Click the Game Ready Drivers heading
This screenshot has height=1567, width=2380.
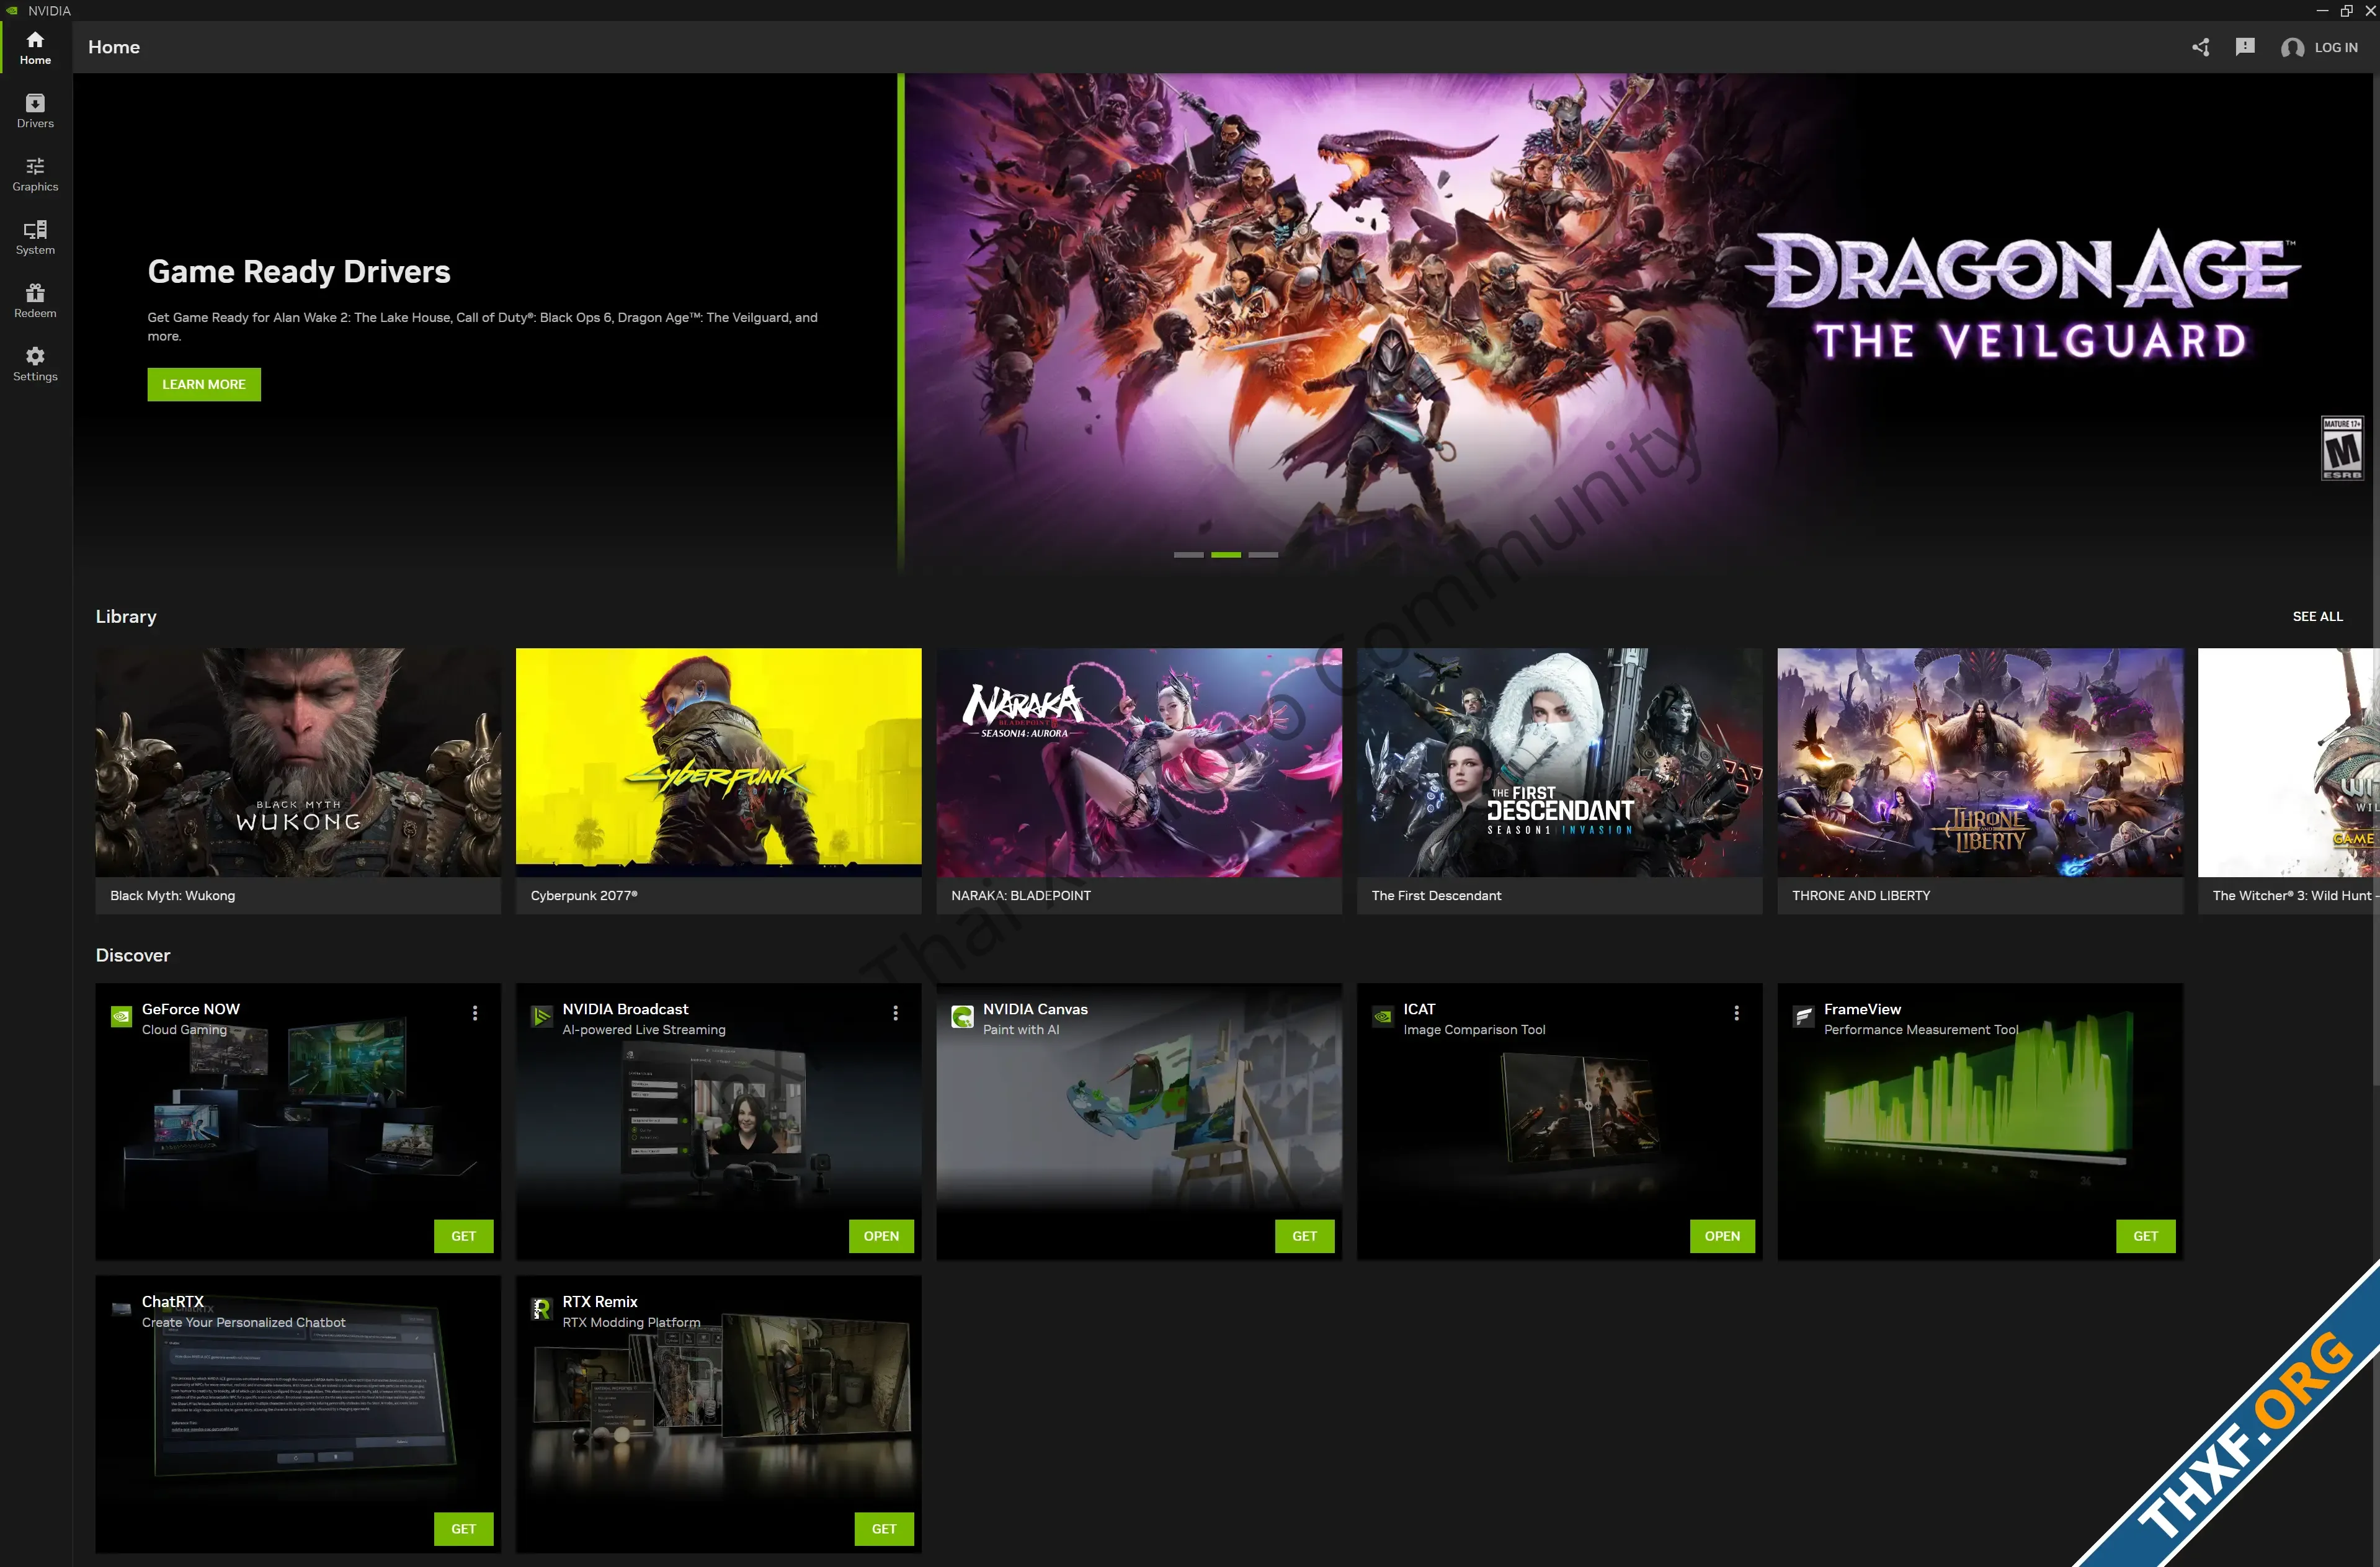299,271
